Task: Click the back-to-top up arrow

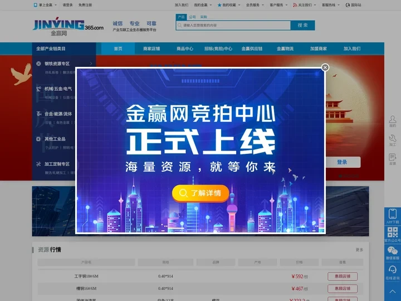Action: pos(393,292)
